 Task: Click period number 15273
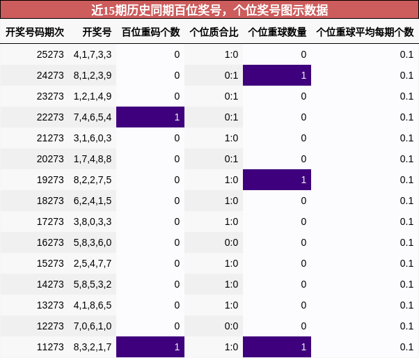pos(50,263)
